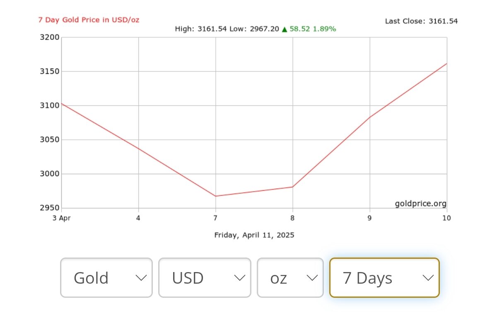Click the price line's point at April 9
Viewport: 497px width, 321px height.
(x=370, y=117)
